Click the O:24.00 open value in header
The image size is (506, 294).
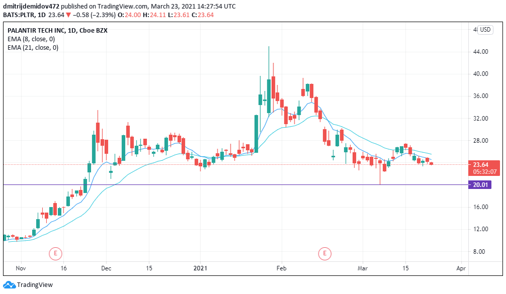click(x=129, y=15)
